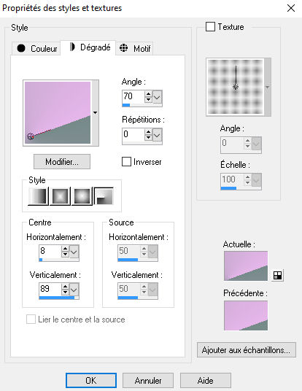Open the gradient preview dropdown arrow

[95, 113]
